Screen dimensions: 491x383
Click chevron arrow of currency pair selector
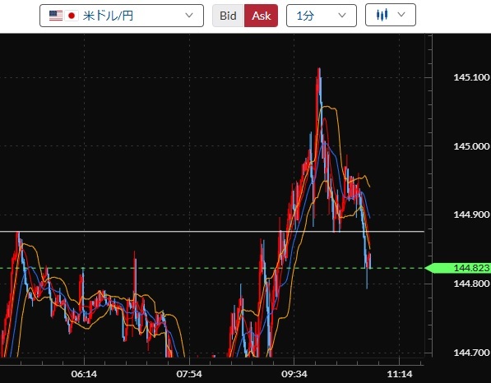[x=189, y=16]
